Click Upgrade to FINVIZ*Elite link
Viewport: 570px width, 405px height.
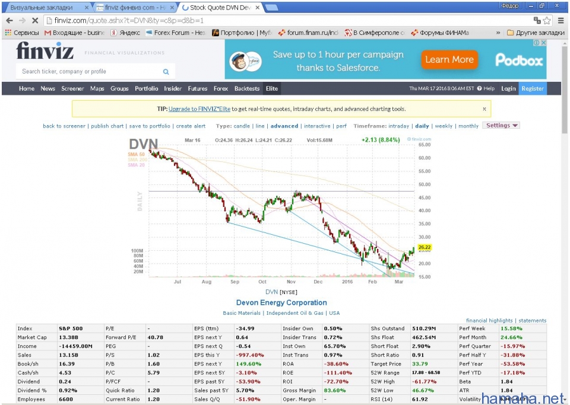tap(199, 109)
